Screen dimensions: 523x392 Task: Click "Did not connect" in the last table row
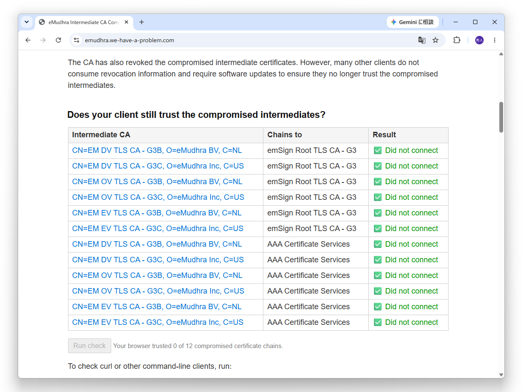[x=411, y=322]
